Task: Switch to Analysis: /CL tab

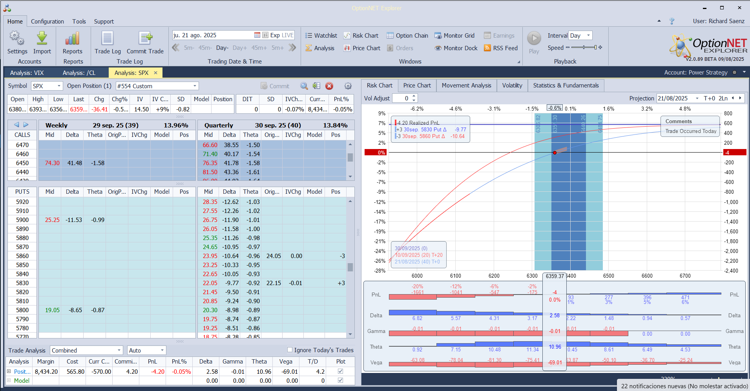Action: [79, 73]
